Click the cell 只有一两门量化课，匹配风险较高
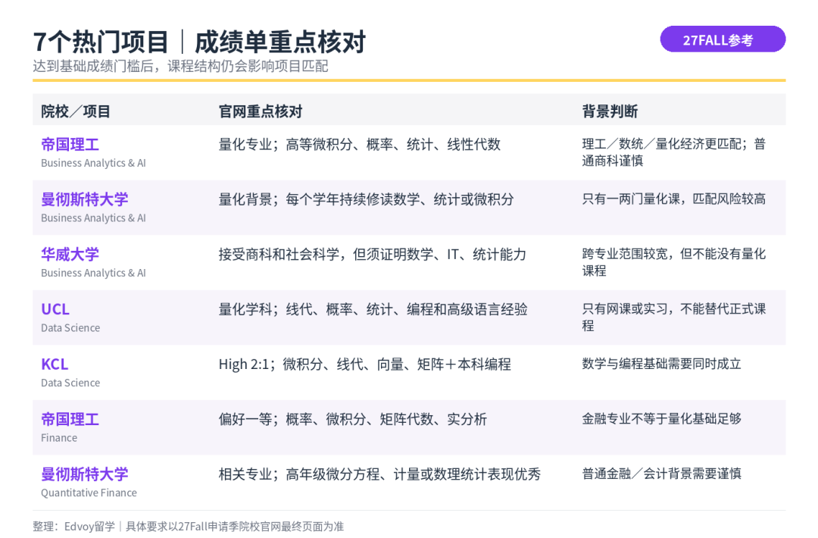818x538 pixels. coord(673,199)
